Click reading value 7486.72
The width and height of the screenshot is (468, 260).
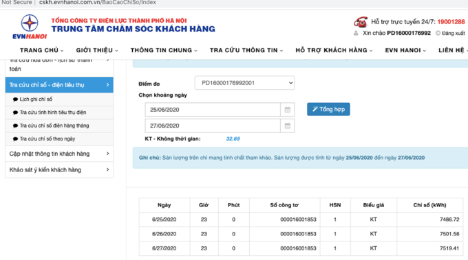[x=449, y=220]
